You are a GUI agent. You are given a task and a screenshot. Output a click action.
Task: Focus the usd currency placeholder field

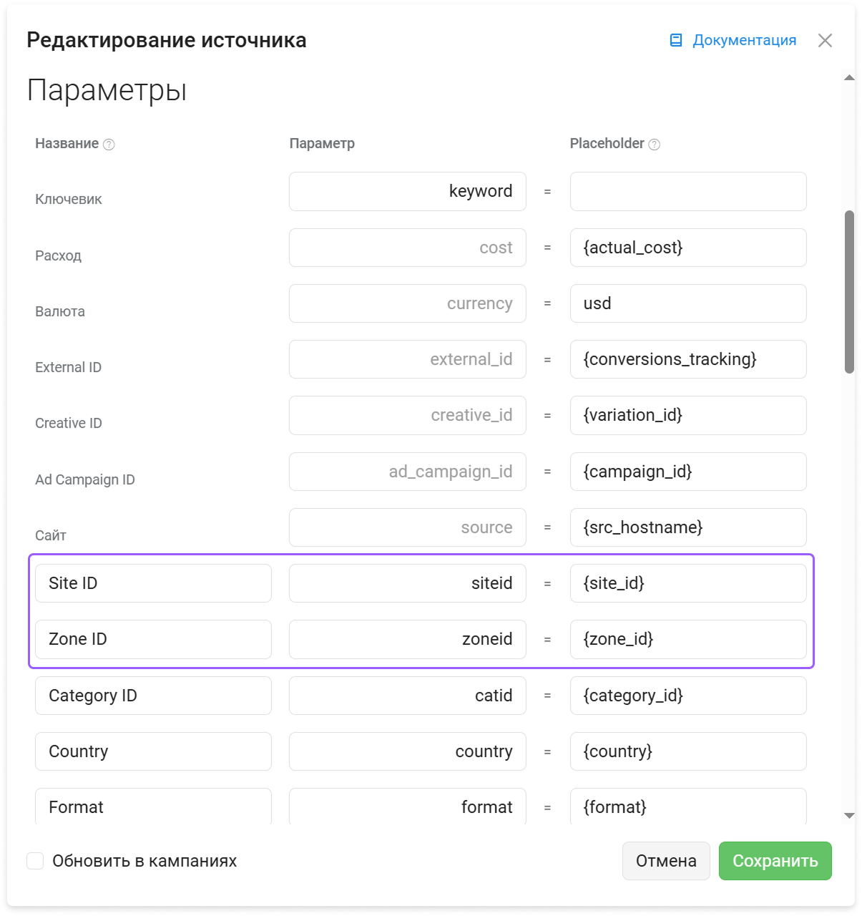click(x=688, y=303)
